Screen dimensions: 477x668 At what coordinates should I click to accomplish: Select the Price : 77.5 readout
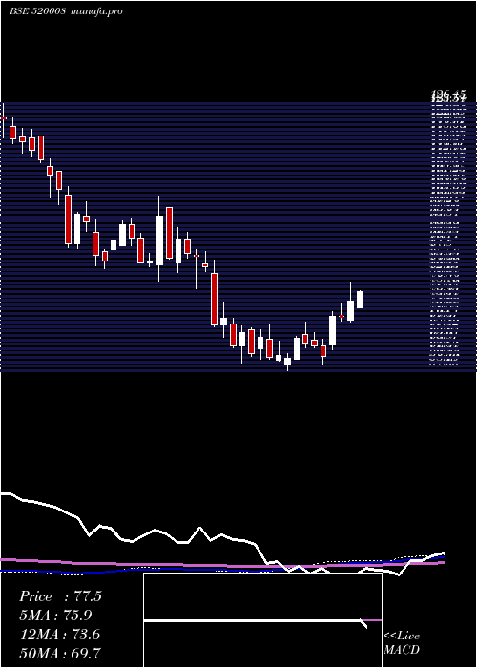tap(60, 596)
